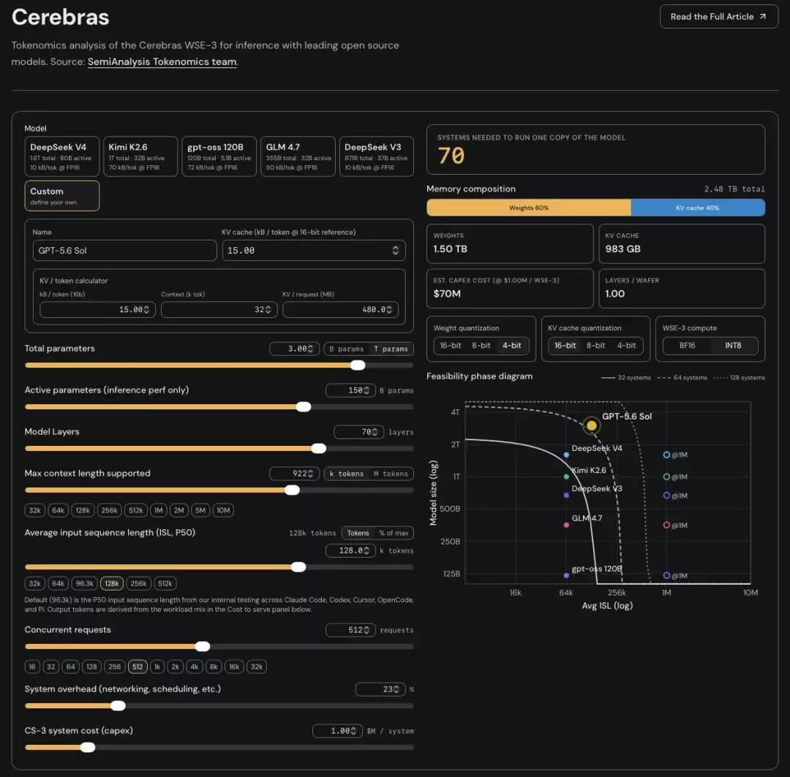Image resolution: width=790 pixels, height=777 pixels.
Task: Click the GPT-5.6 Sol name field
Action: 124,250
